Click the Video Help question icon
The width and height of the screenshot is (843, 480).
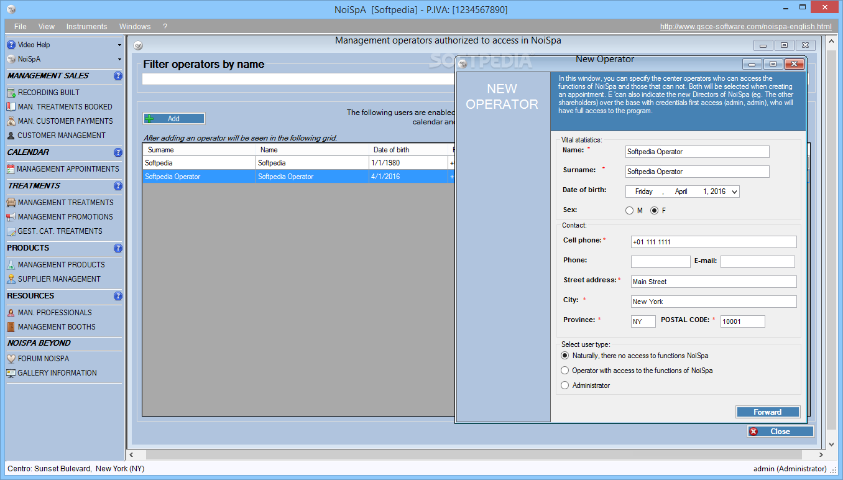click(11, 45)
